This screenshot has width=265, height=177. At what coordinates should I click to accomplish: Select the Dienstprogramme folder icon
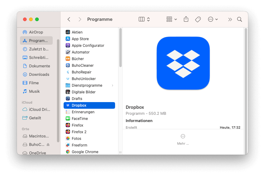pos(68,85)
